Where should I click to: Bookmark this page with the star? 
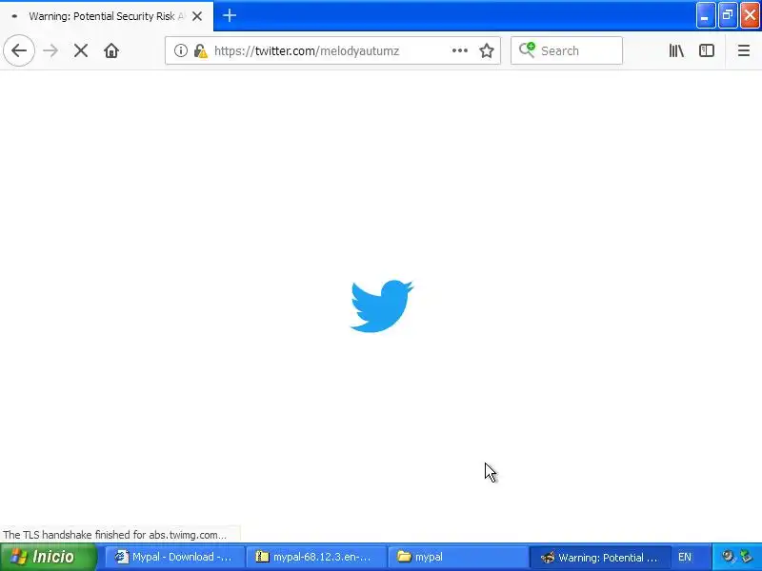click(x=487, y=50)
